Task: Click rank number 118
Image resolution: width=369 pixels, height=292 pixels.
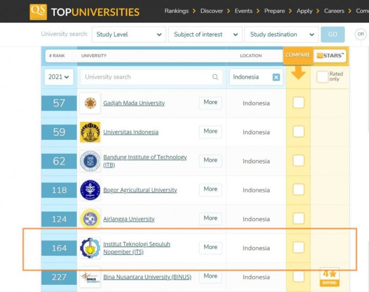Action: pos(59,190)
